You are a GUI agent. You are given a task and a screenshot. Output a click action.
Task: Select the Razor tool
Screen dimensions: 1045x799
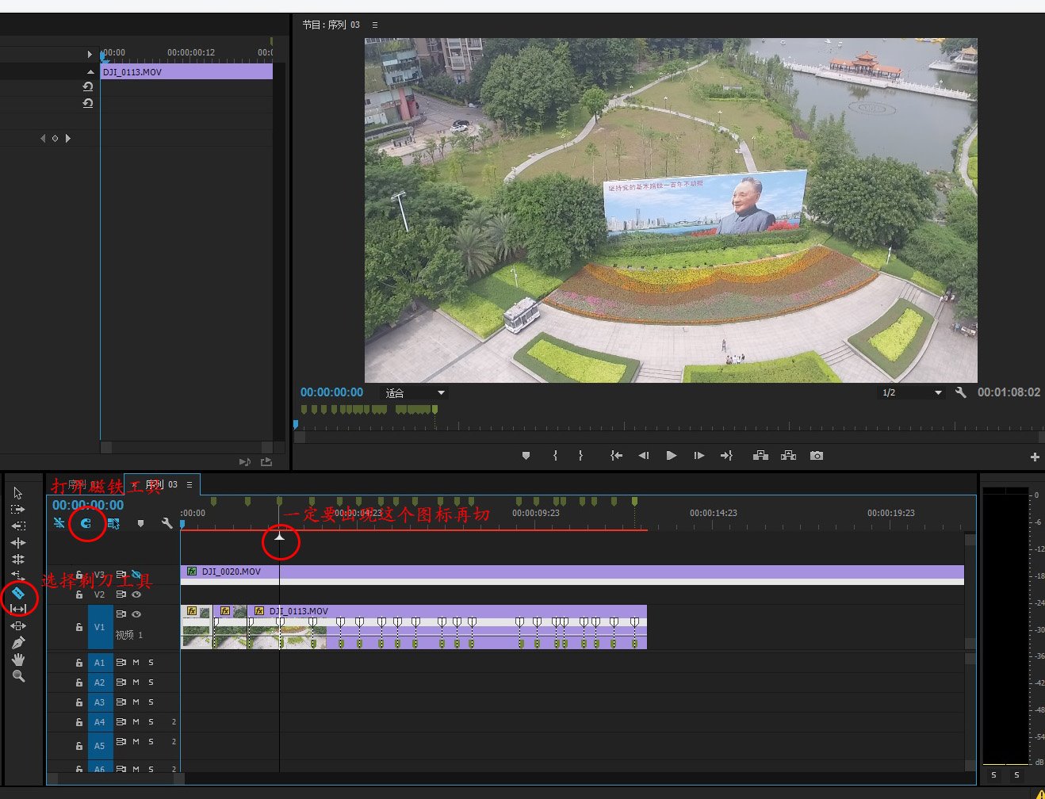tap(18, 593)
